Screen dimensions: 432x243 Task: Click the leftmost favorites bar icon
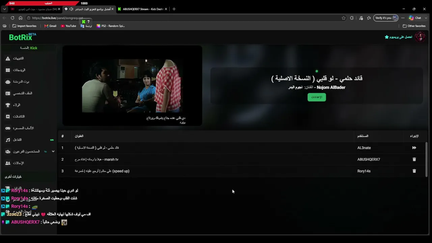pyautogui.click(x=4, y=26)
